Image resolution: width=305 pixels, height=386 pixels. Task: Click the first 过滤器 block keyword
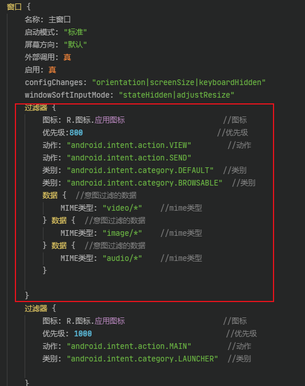[36, 108]
